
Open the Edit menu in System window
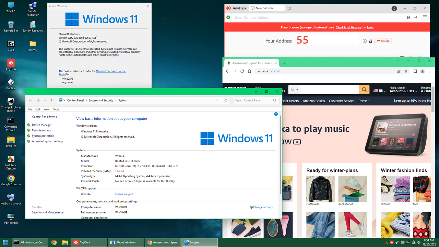point(38,109)
